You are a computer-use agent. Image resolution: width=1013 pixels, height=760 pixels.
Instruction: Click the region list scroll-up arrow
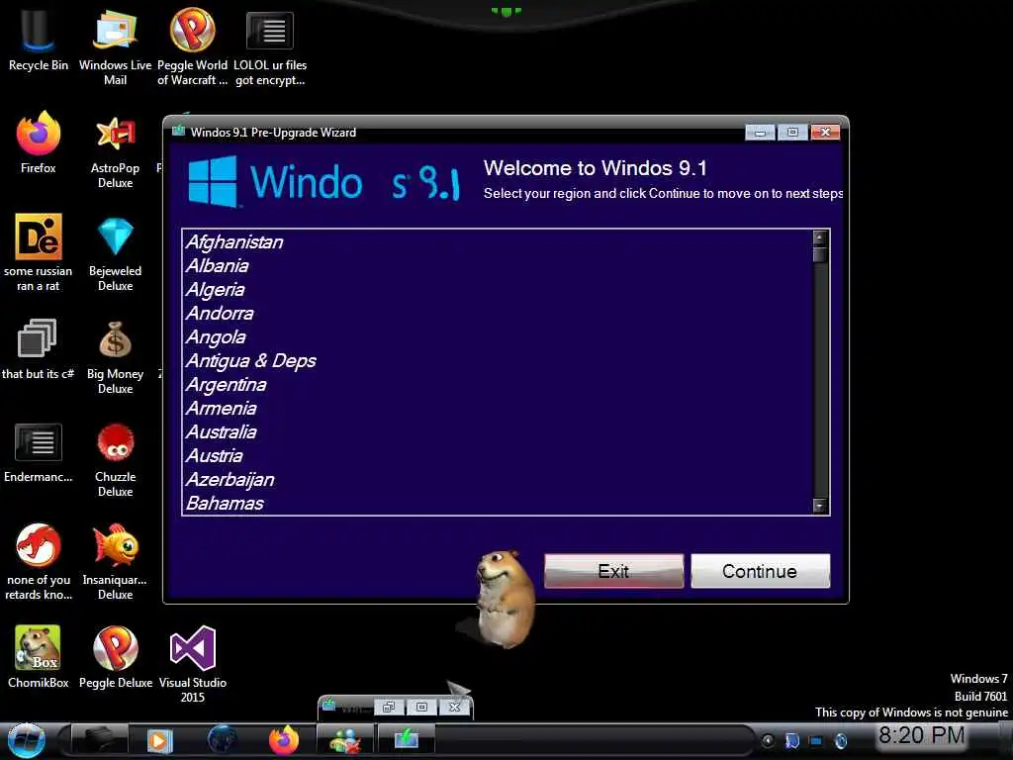(x=820, y=237)
